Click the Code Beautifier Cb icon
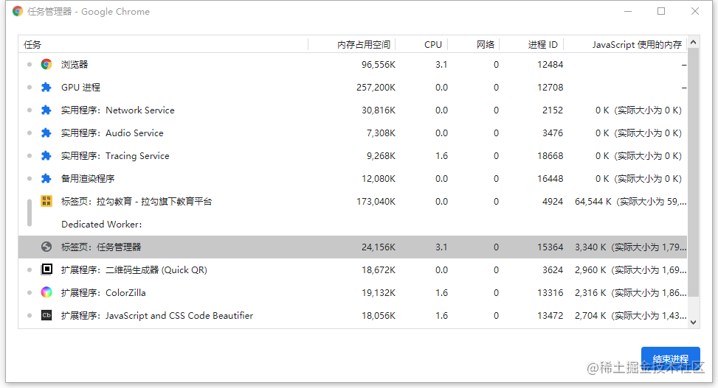This screenshot has width=718, height=388. pyautogui.click(x=46, y=315)
